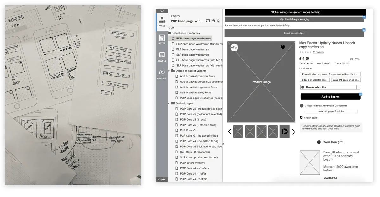Click the round offer badge
This screenshot has width=380, height=197.
click(234, 47)
